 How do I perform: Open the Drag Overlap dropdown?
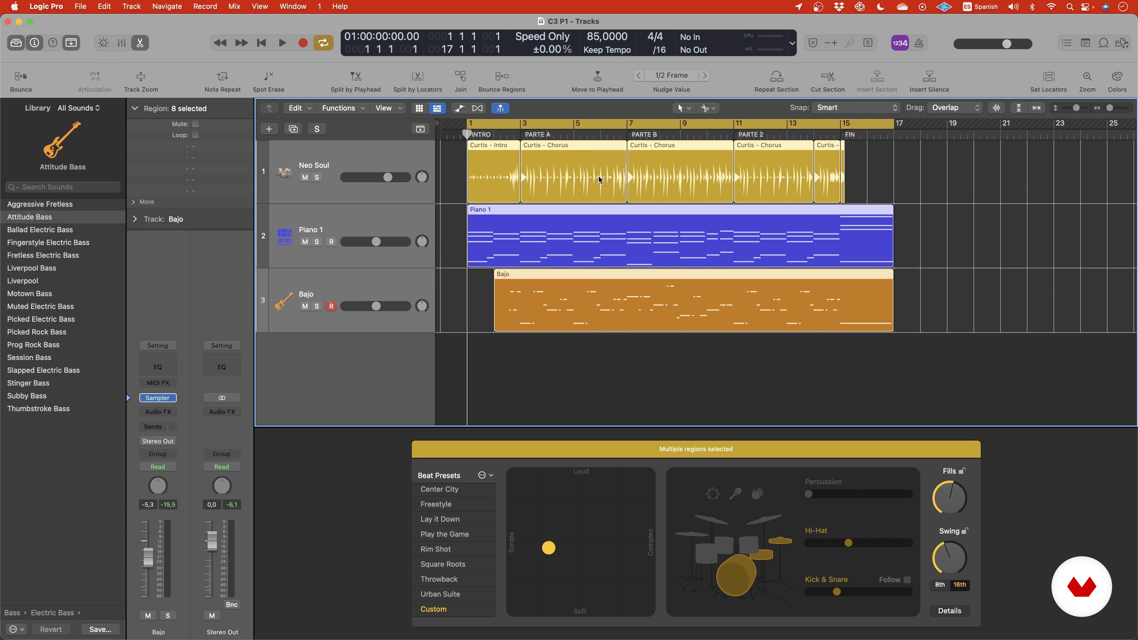point(955,108)
